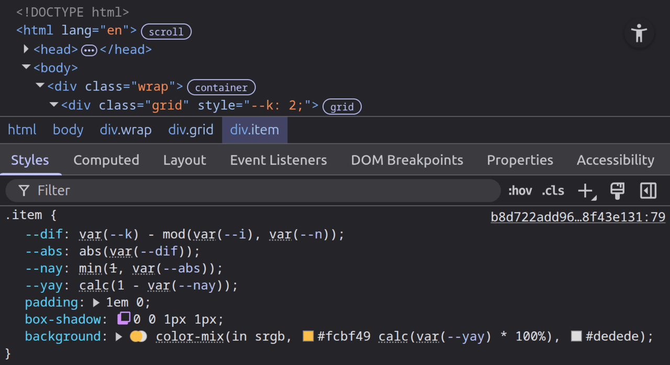
Task: Toggle the :hov element state button
Action: [x=520, y=191]
